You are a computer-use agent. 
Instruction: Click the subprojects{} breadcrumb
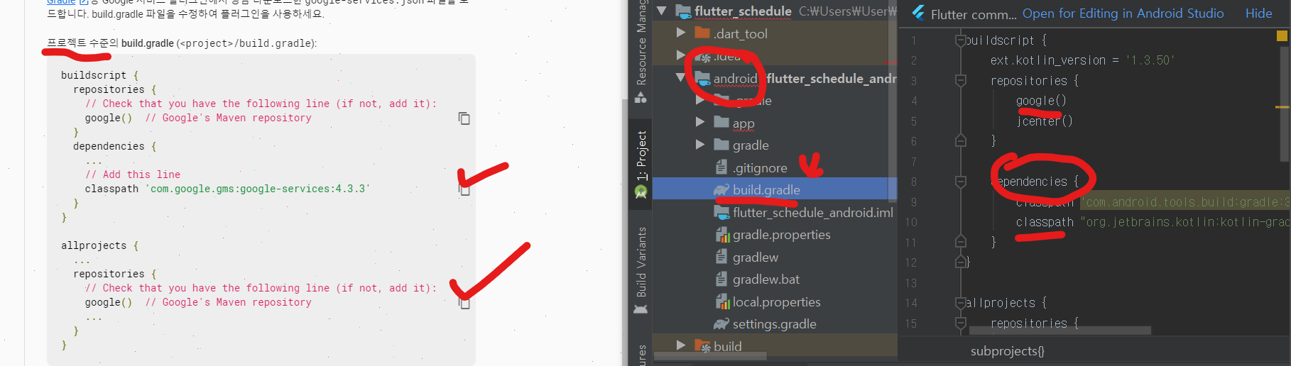1007,351
